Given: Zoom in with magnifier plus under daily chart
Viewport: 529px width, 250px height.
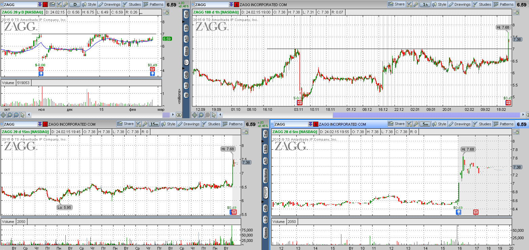Looking at the screenshot, I should (9, 115).
